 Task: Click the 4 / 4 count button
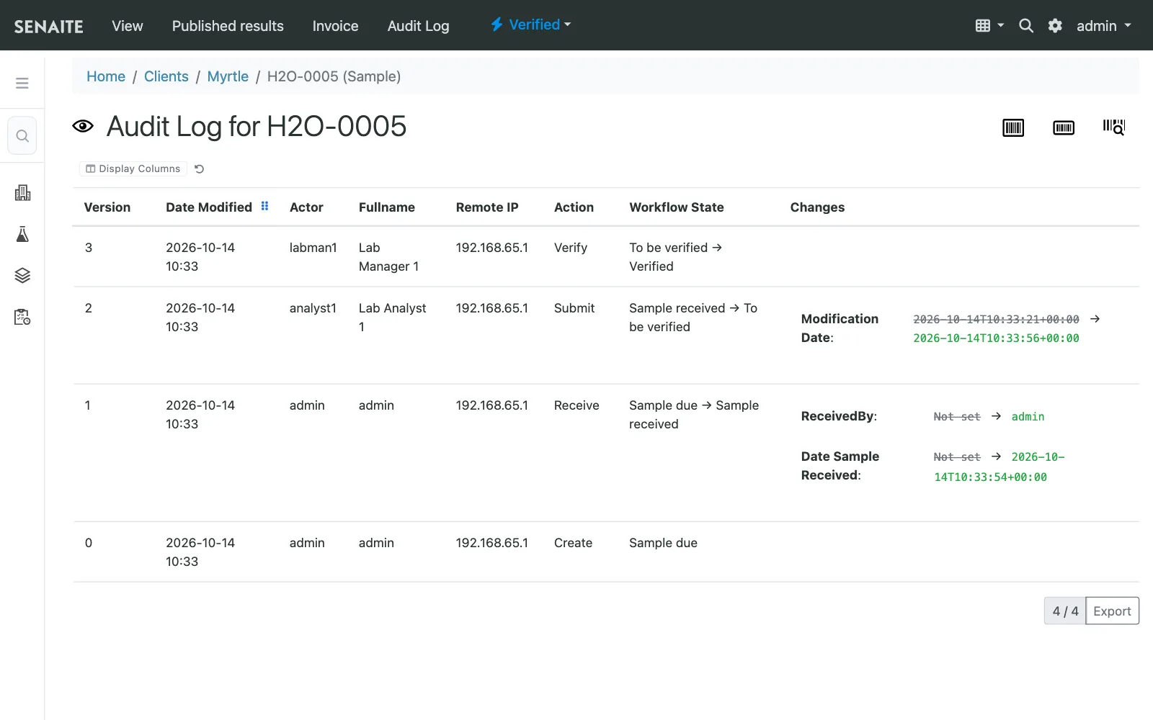(x=1065, y=611)
